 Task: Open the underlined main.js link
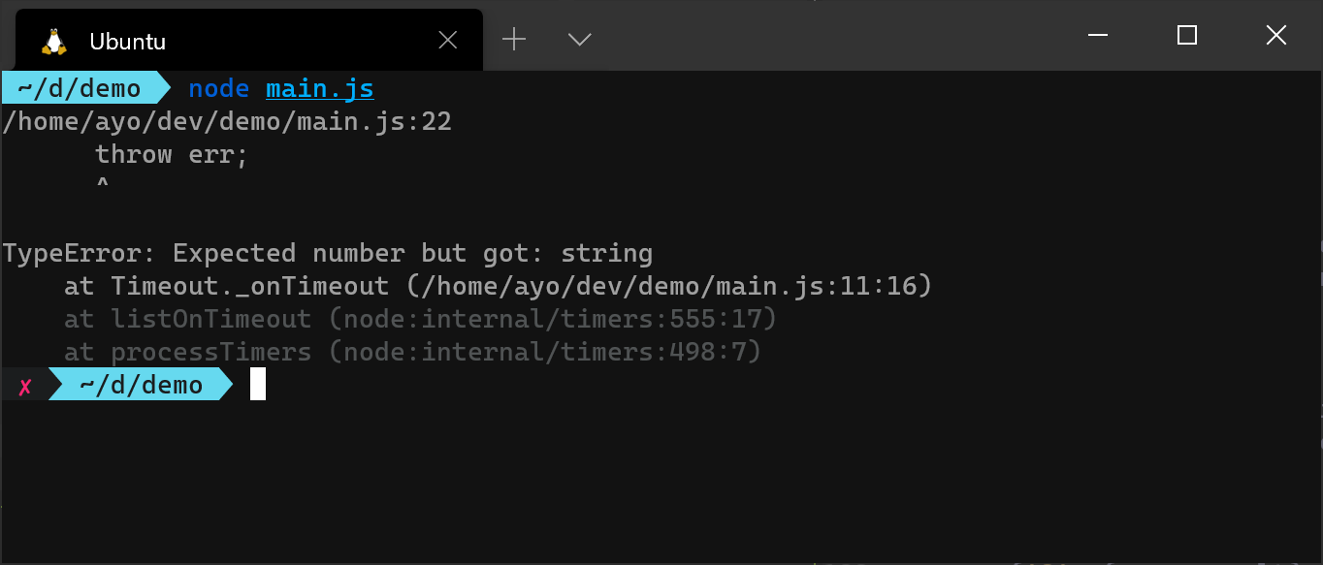coord(319,87)
